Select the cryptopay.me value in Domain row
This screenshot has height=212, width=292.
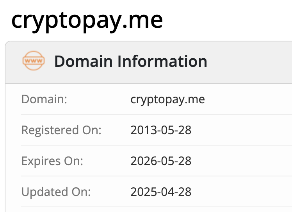click(x=167, y=99)
